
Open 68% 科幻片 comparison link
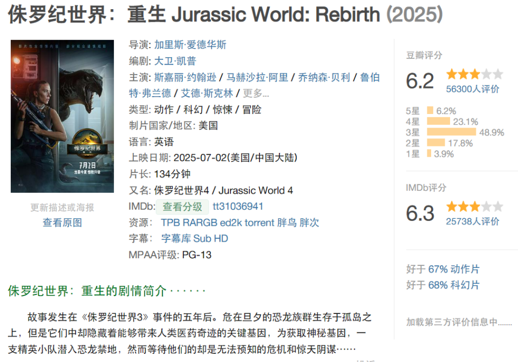point(454,285)
